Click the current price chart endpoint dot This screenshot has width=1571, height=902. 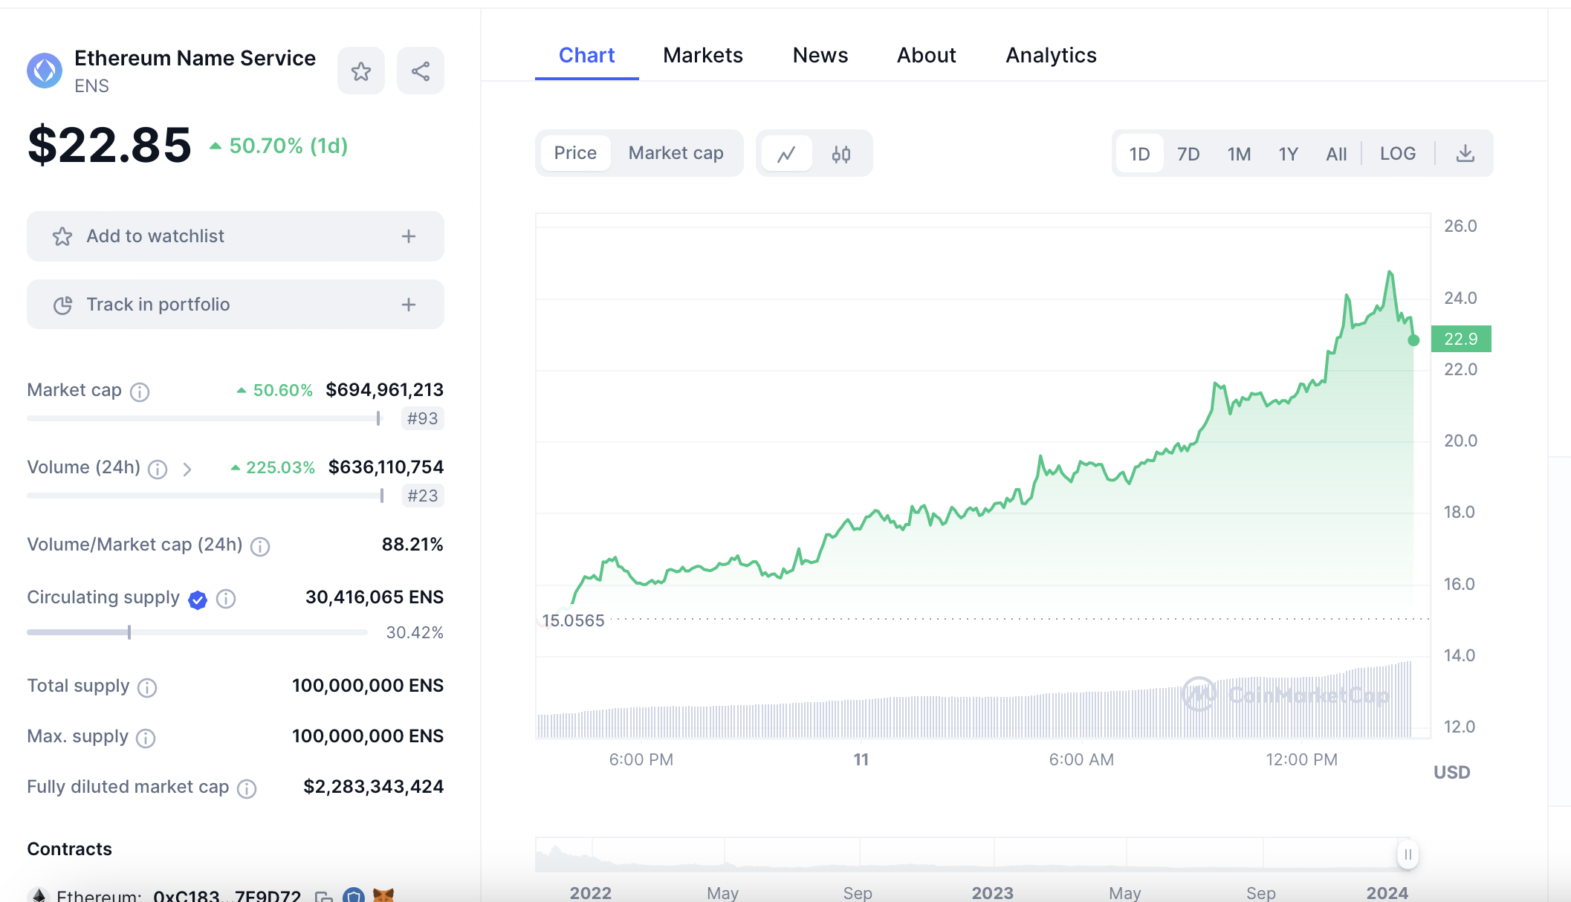pos(1413,340)
